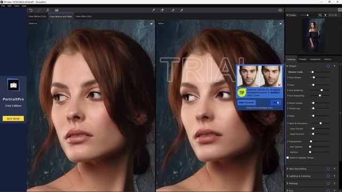Expand the Mouth Shape sub-controls
The image size is (342, 192).
pos(288,103)
